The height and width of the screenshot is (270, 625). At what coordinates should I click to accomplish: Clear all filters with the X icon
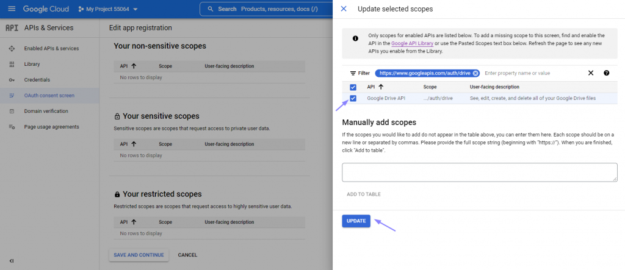click(591, 73)
